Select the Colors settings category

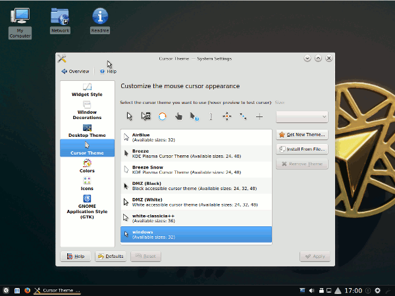click(x=87, y=166)
